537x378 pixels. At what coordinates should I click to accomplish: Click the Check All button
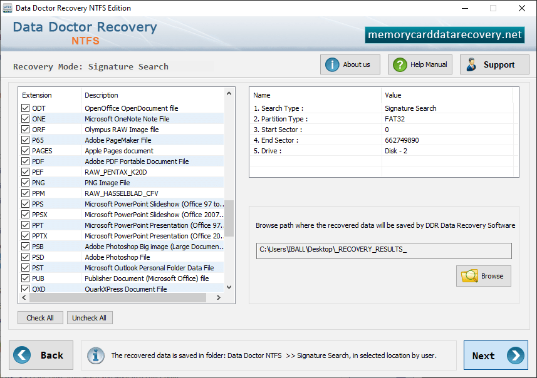coord(40,318)
